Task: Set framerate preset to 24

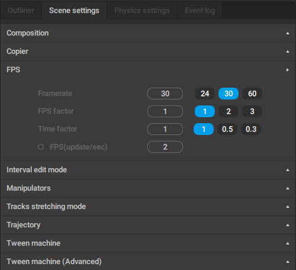Action: point(205,94)
